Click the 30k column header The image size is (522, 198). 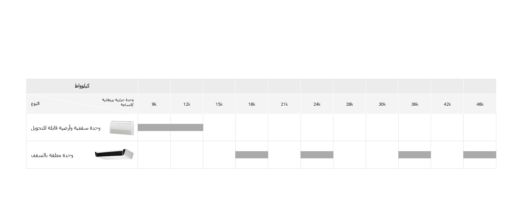382,104
